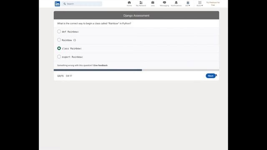This screenshot has width=267, height=150.
Task: Click the Django Assessment header title
Action: [x=136, y=15]
